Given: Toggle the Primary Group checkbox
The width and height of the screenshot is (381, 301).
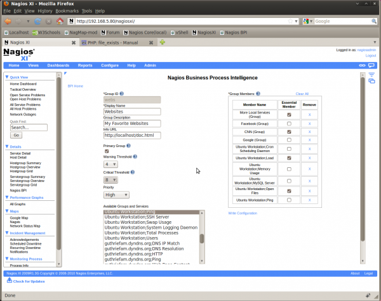Looking at the screenshot, I should point(106,151).
